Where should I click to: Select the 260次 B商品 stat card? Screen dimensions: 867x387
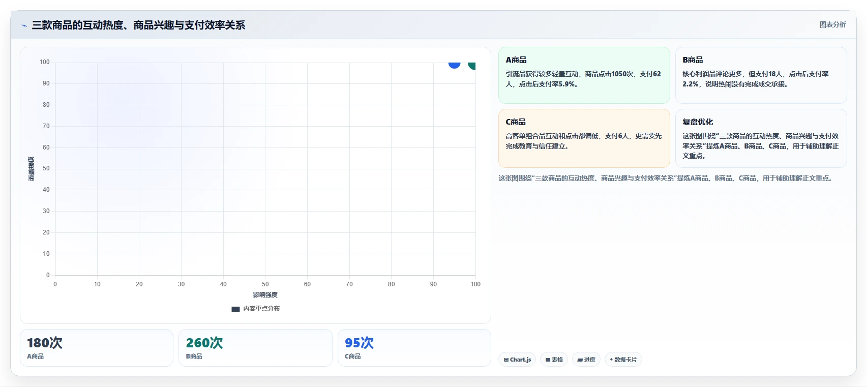point(255,348)
